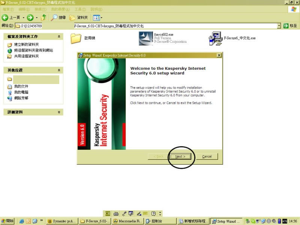This screenshot has height=225, width=300.
Task: Click the 開始 Start button
Action: 7,221
